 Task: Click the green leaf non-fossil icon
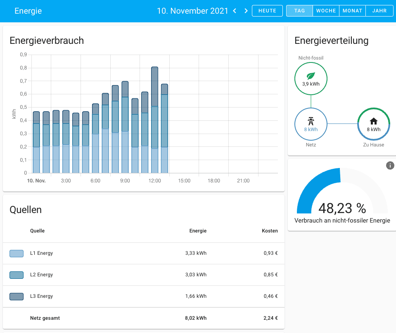point(311,76)
